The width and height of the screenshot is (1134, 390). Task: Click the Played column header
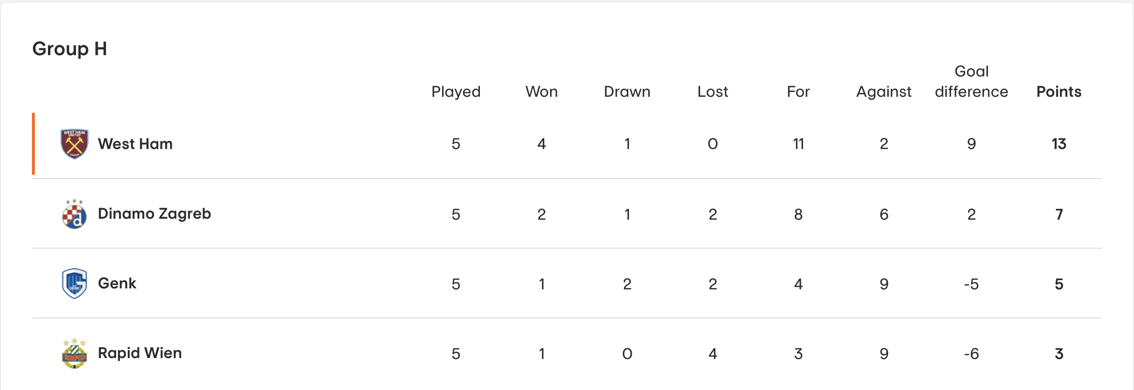pos(456,92)
